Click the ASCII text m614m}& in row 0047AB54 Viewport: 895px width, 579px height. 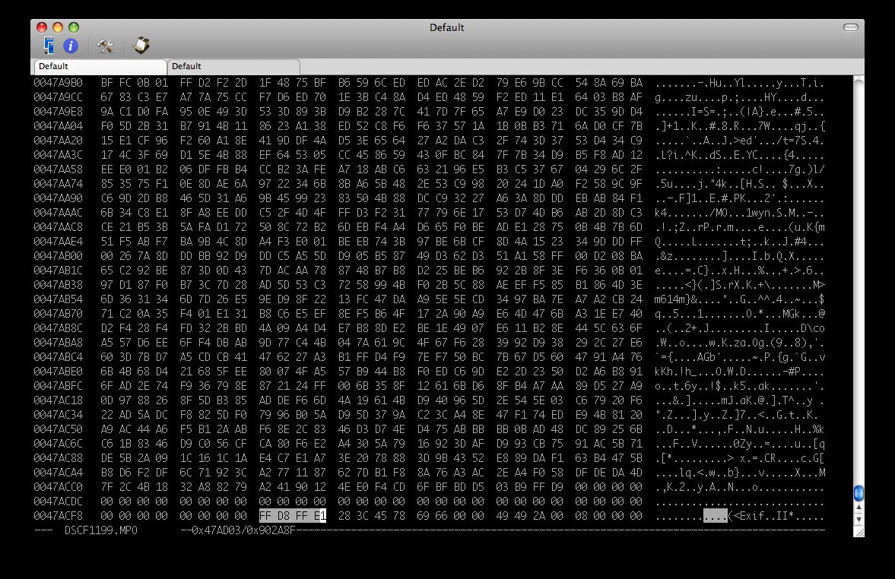676,300
